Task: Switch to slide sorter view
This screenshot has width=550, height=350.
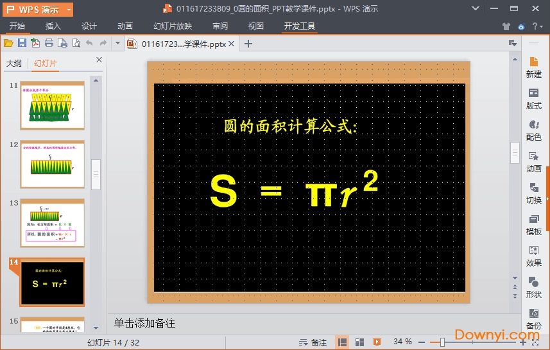Action: coord(360,342)
